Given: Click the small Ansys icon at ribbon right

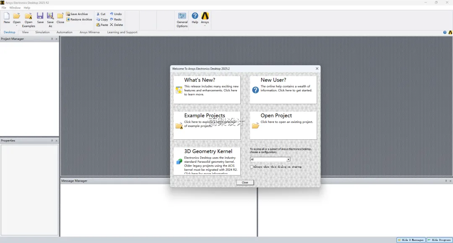Looking at the screenshot, I should [450, 33].
